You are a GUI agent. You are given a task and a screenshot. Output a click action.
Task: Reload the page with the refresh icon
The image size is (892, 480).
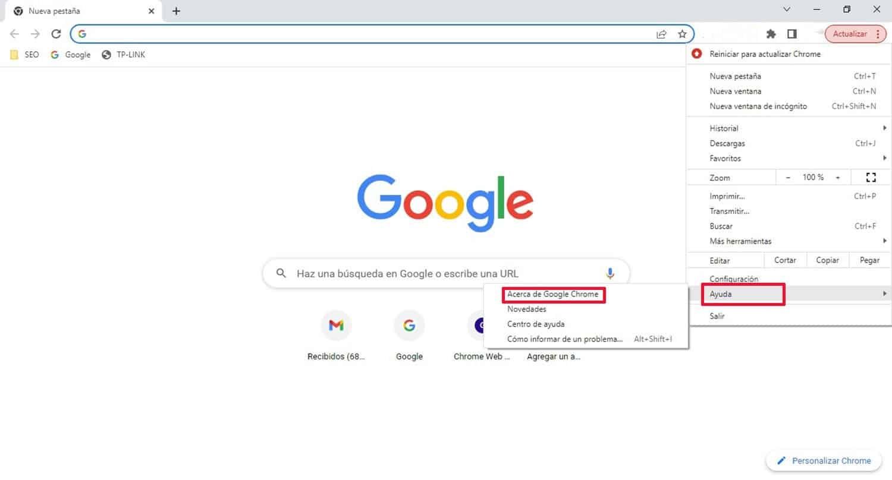pyautogui.click(x=56, y=34)
